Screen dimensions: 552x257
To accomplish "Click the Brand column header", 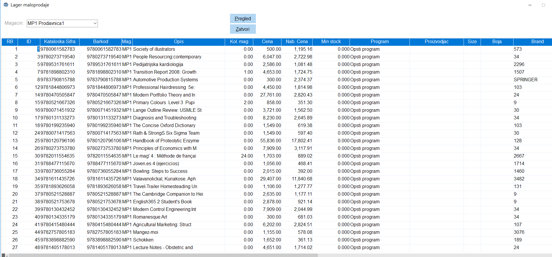I will 537,42.
